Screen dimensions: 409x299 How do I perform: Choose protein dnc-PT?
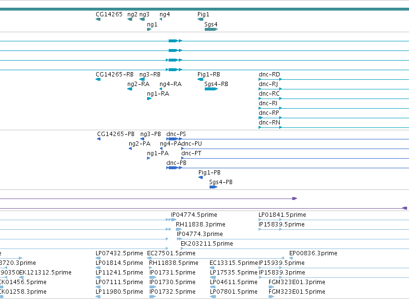191,153
